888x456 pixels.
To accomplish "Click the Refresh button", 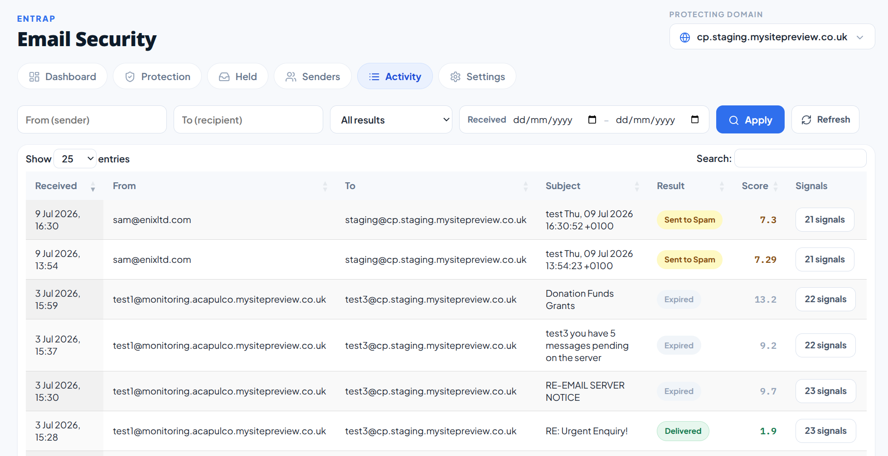I will click(825, 119).
